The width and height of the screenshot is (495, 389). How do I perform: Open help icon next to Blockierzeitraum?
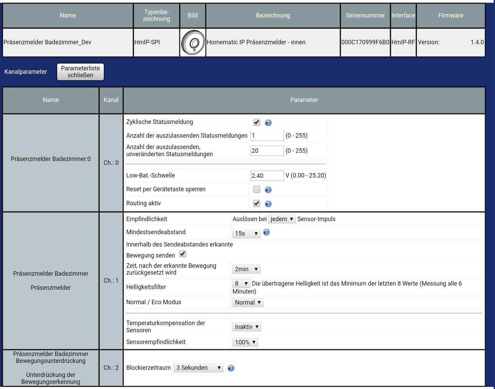(x=231, y=368)
